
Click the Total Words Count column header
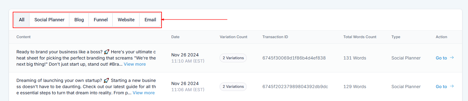click(360, 37)
